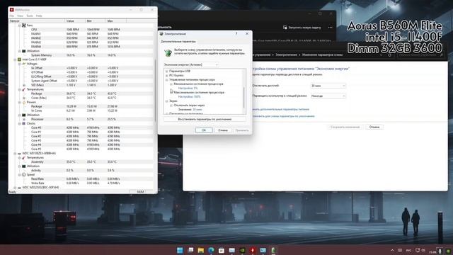Open the Отключать дисплей 30 мин dropdown
This screenshot has height=255, width=453.
(x=328, y=86)
